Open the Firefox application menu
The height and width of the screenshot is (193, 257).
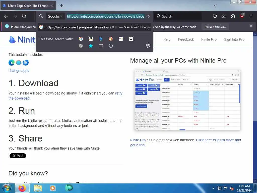[251, 16]
